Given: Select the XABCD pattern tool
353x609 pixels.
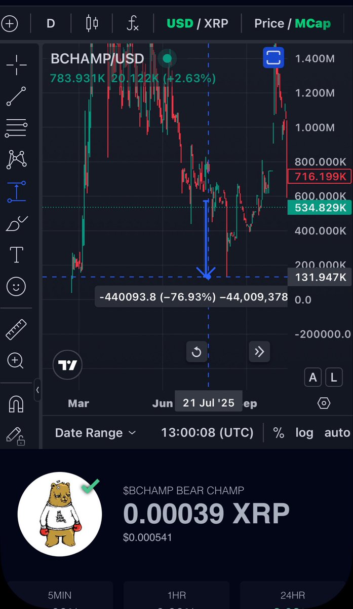Looking at the screenshot, I should 16,160.
